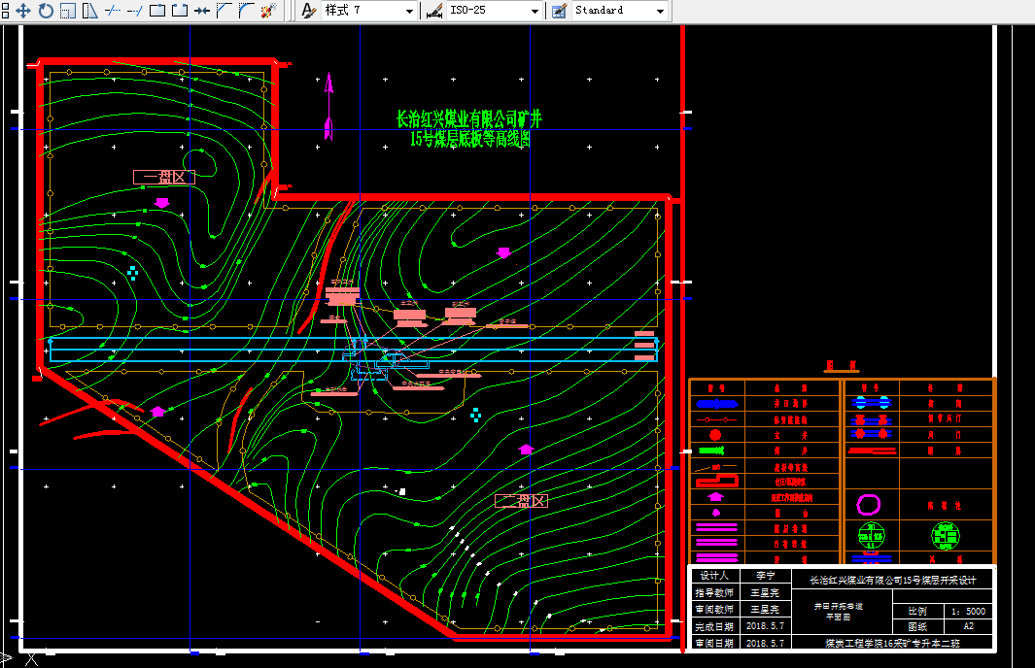Click the 设计人 cell in title block
Viewport: 1035px width, 668px height.
point(714,576)
